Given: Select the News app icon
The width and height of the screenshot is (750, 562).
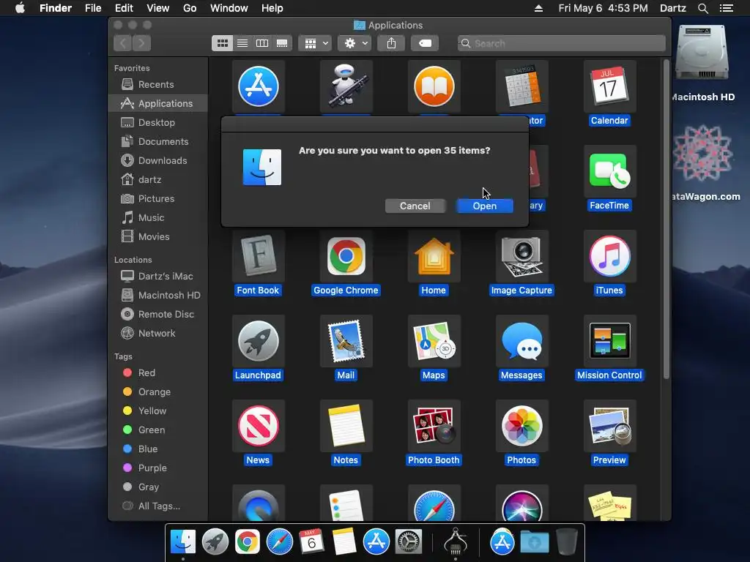Looking at the screenshot, I should tap(259, 426).
